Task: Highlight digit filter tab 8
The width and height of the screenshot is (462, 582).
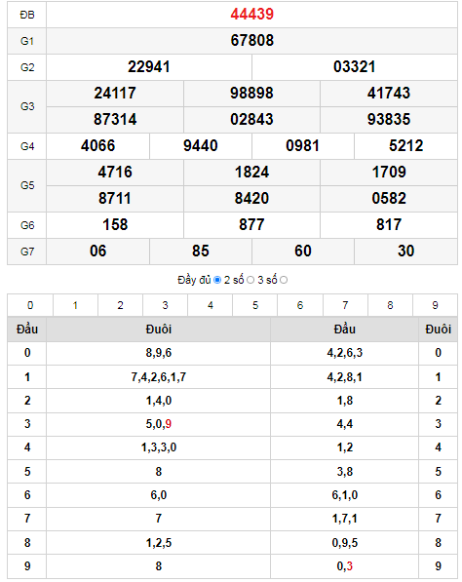Action: coord(390,305)
